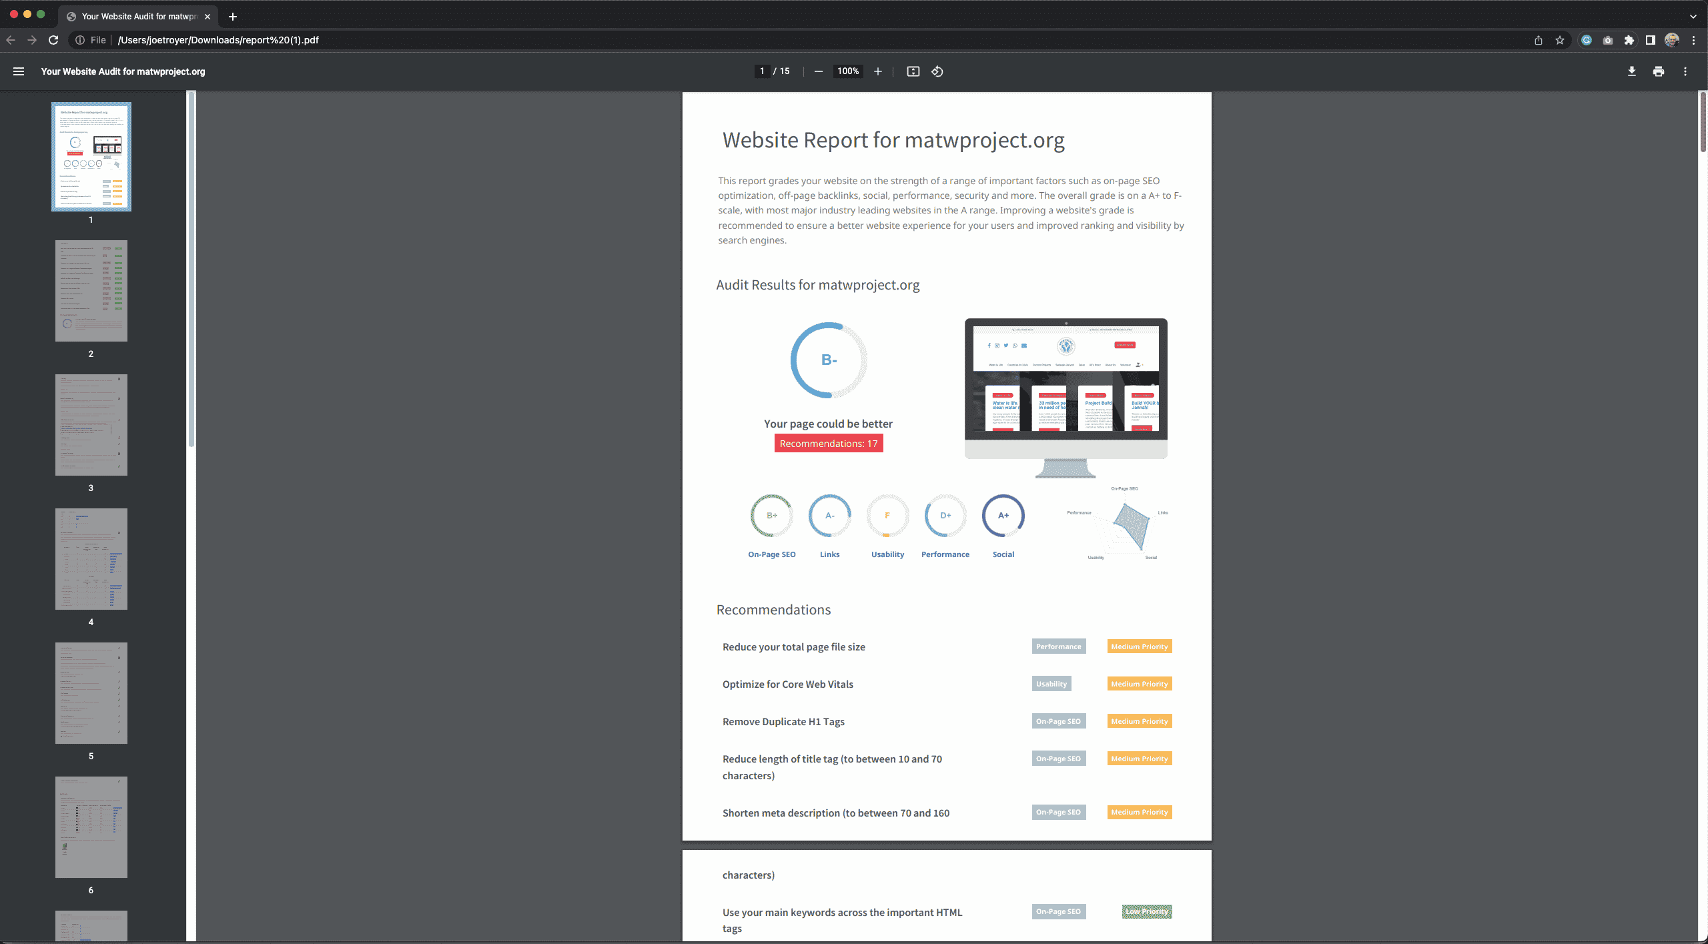
Task: Open page 6 thumbnail
Action: [x=91, y=827]
